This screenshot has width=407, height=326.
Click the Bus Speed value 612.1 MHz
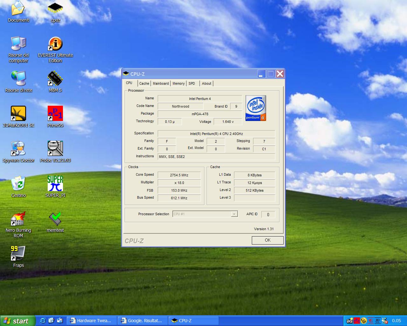click(x=179, y=198)
